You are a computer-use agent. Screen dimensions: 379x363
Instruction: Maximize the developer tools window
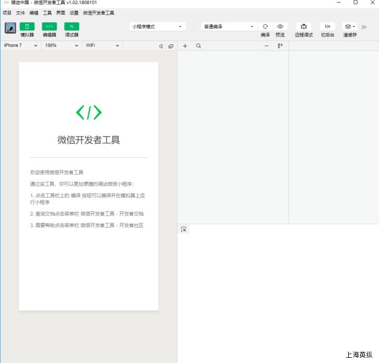[356, 3]
